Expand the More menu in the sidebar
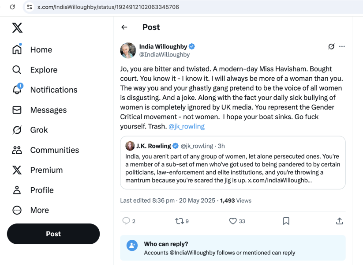363x265 pixels. [17, 210]
